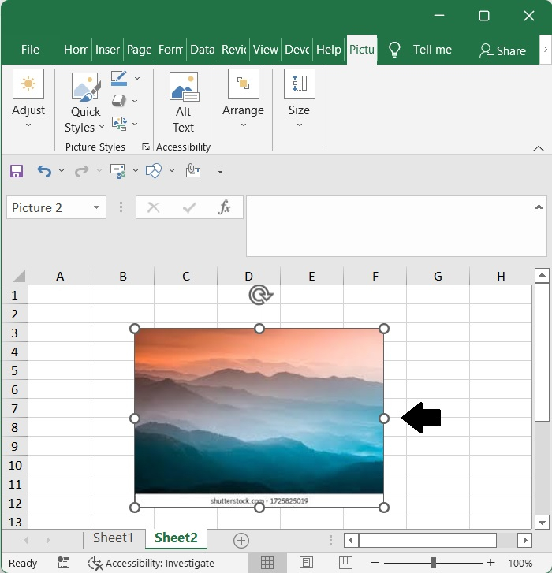Switch to the Help ribbon tab

328,50
